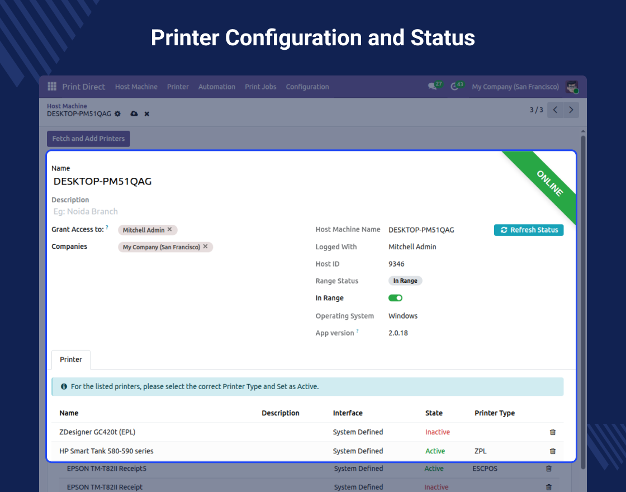Go to the previous record arrow
Image resolution: width=626 pixels, height=492 pixels.
(x=555, y=110)
